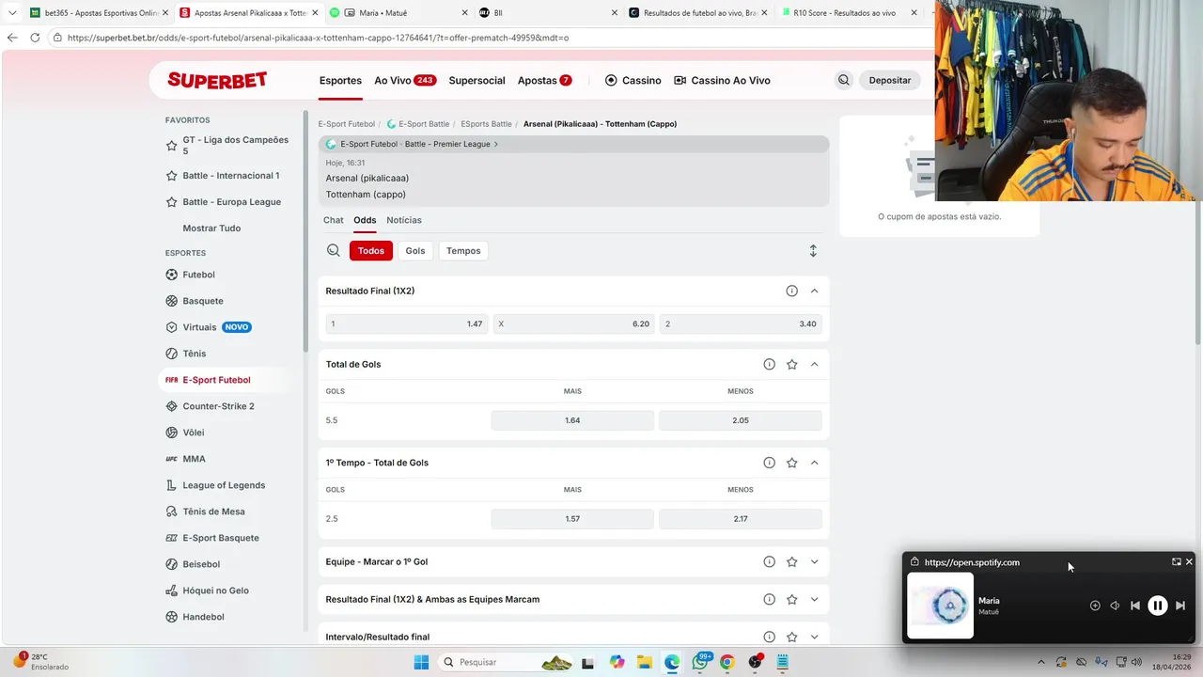Collapse the Total de Gols section
The image size is (1203, 677).
tap(814, 364)
